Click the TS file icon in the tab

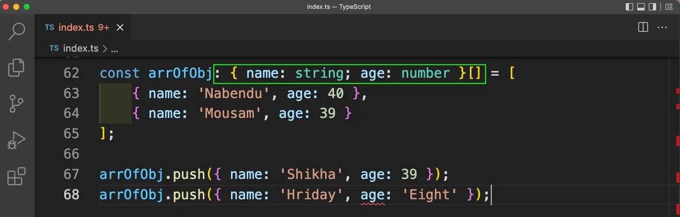(49, 27)
